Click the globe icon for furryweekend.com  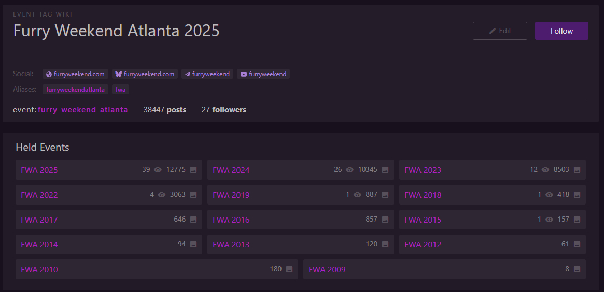coord(49,74)
